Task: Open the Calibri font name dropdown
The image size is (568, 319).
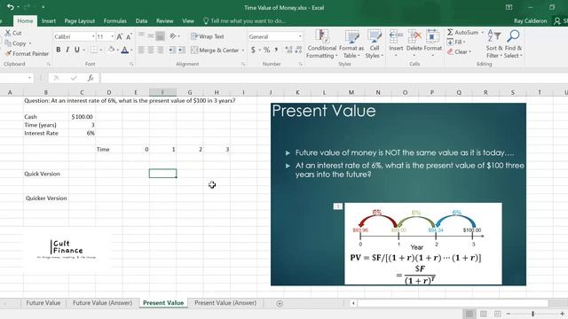Action: coord(93,36)
